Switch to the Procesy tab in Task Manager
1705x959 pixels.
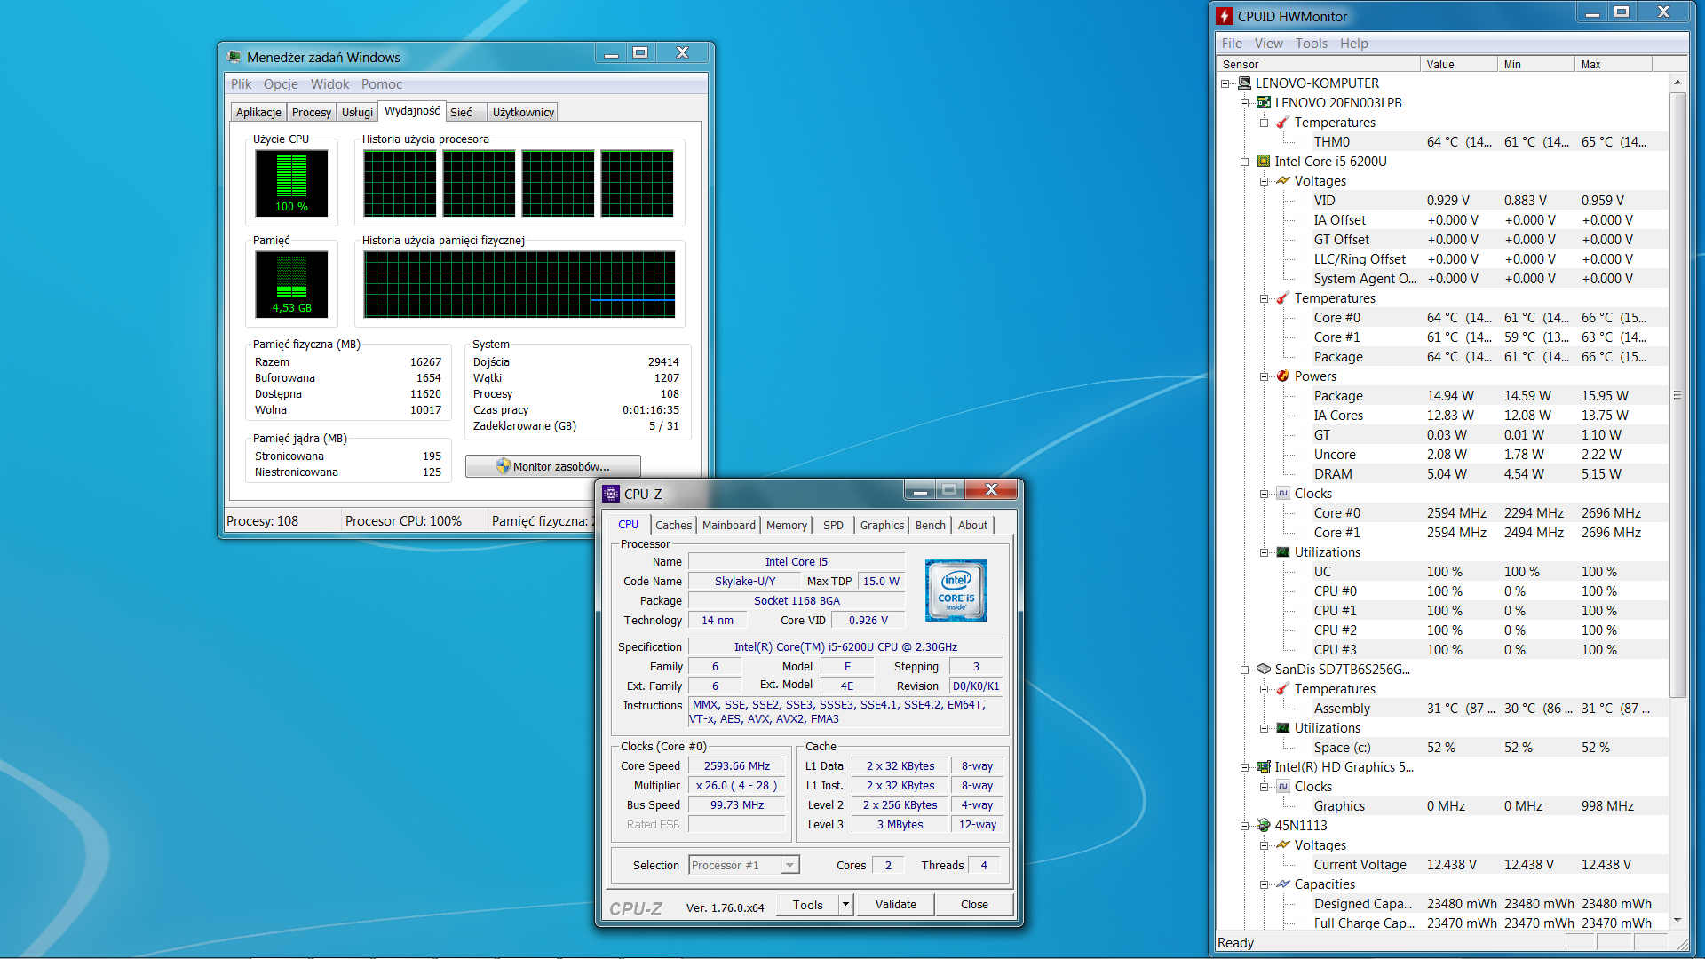[311, 112]
